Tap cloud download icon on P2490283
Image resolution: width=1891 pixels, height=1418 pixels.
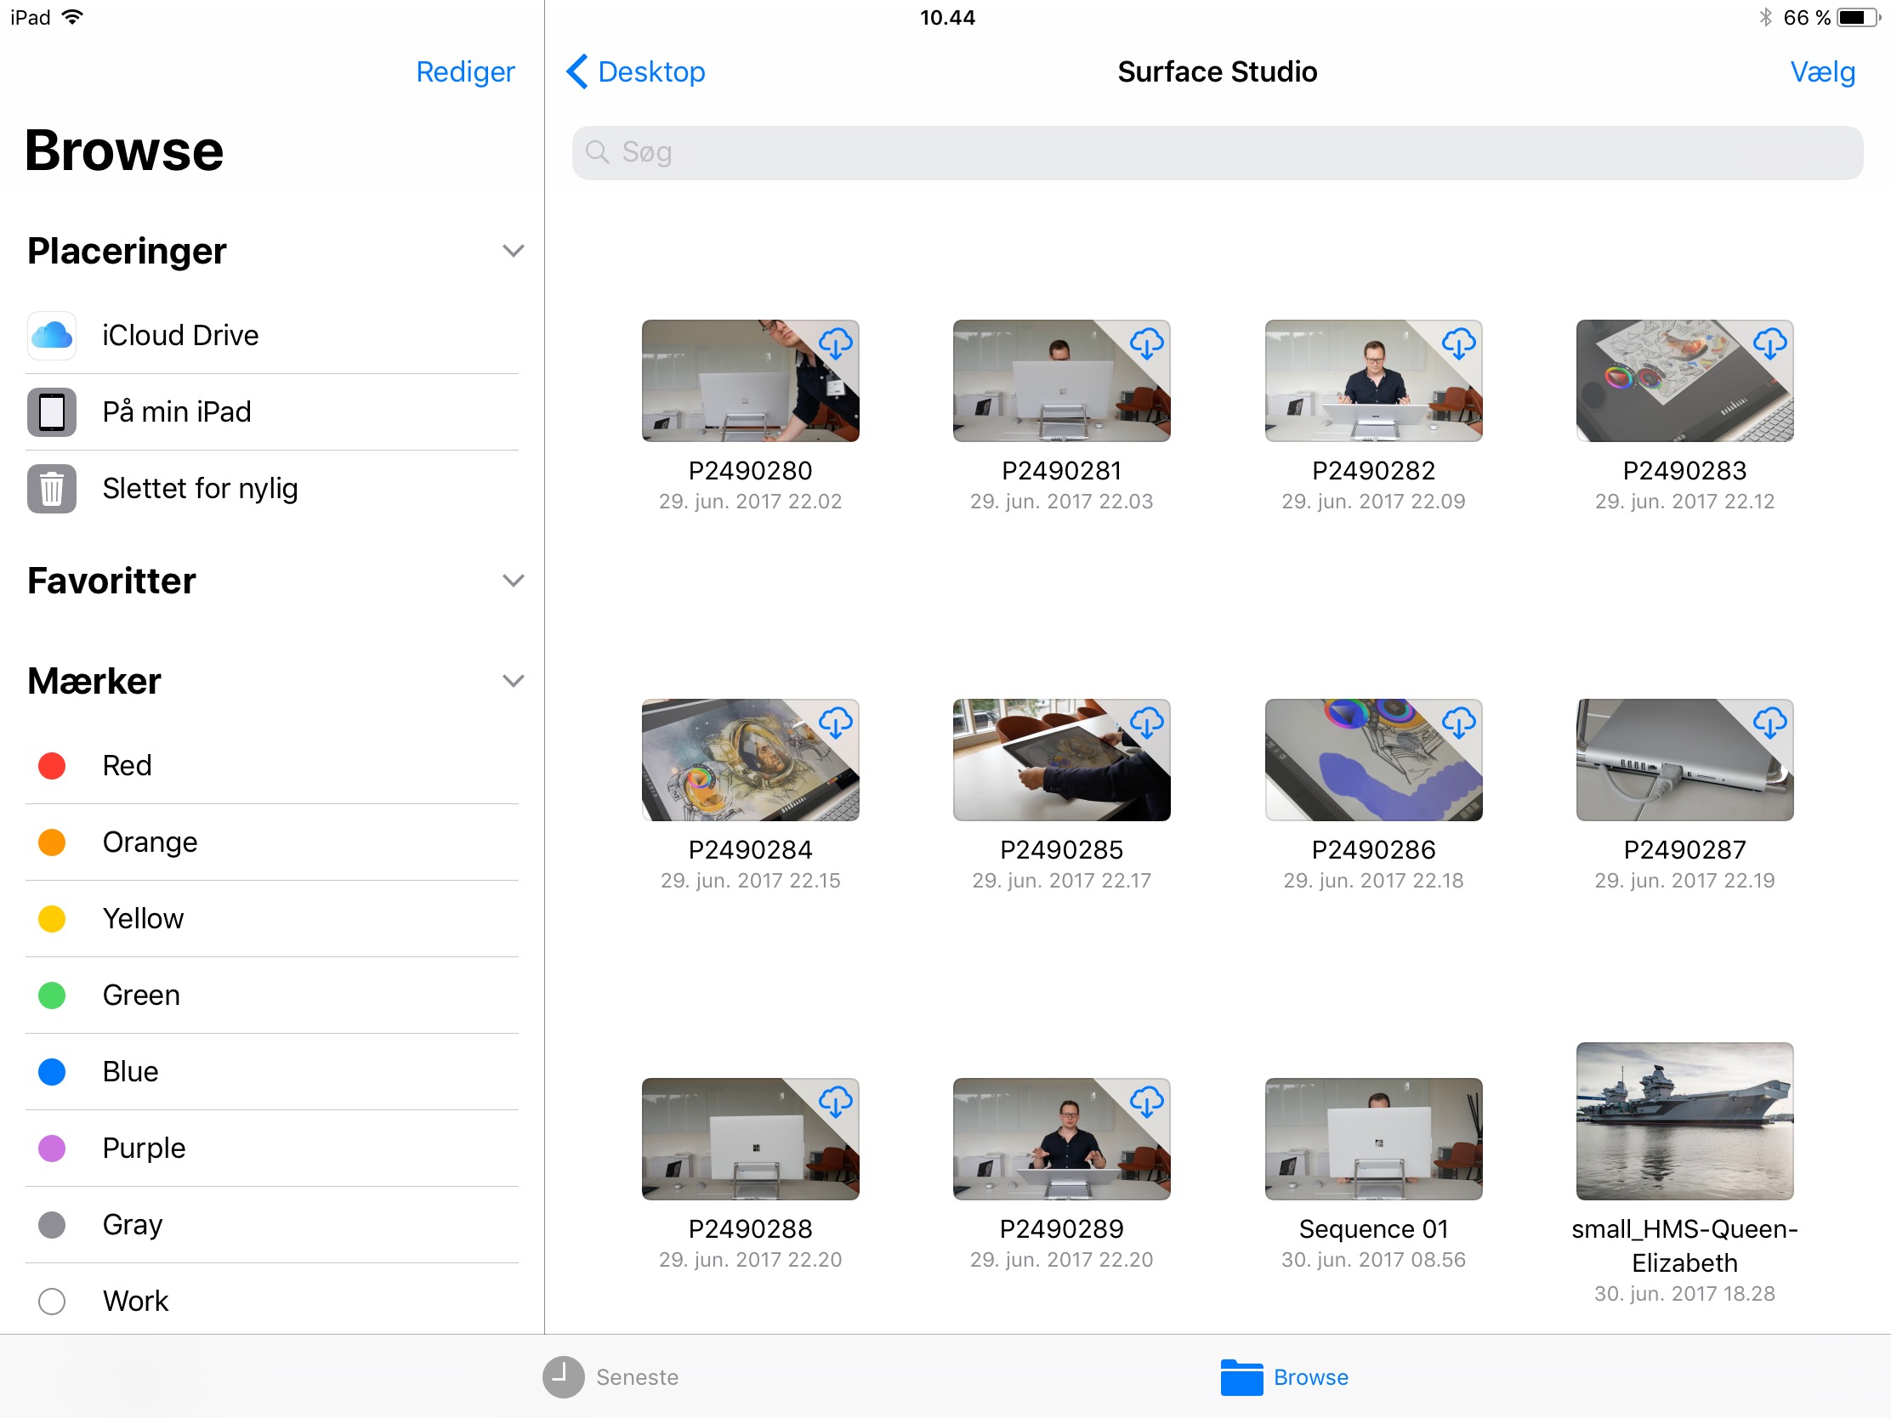coord(1769,343)
